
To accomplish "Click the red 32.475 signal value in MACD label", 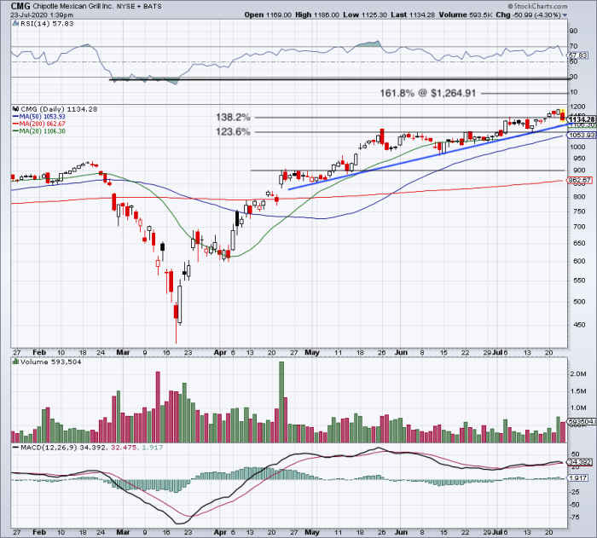I will pyautogui.click(x=124, y=448).
